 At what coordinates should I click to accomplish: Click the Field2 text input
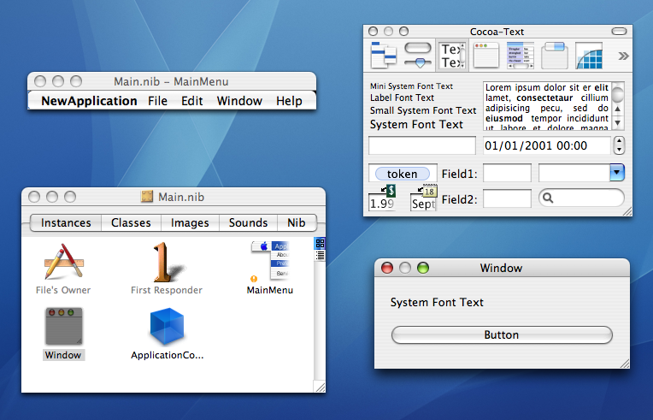507,198
